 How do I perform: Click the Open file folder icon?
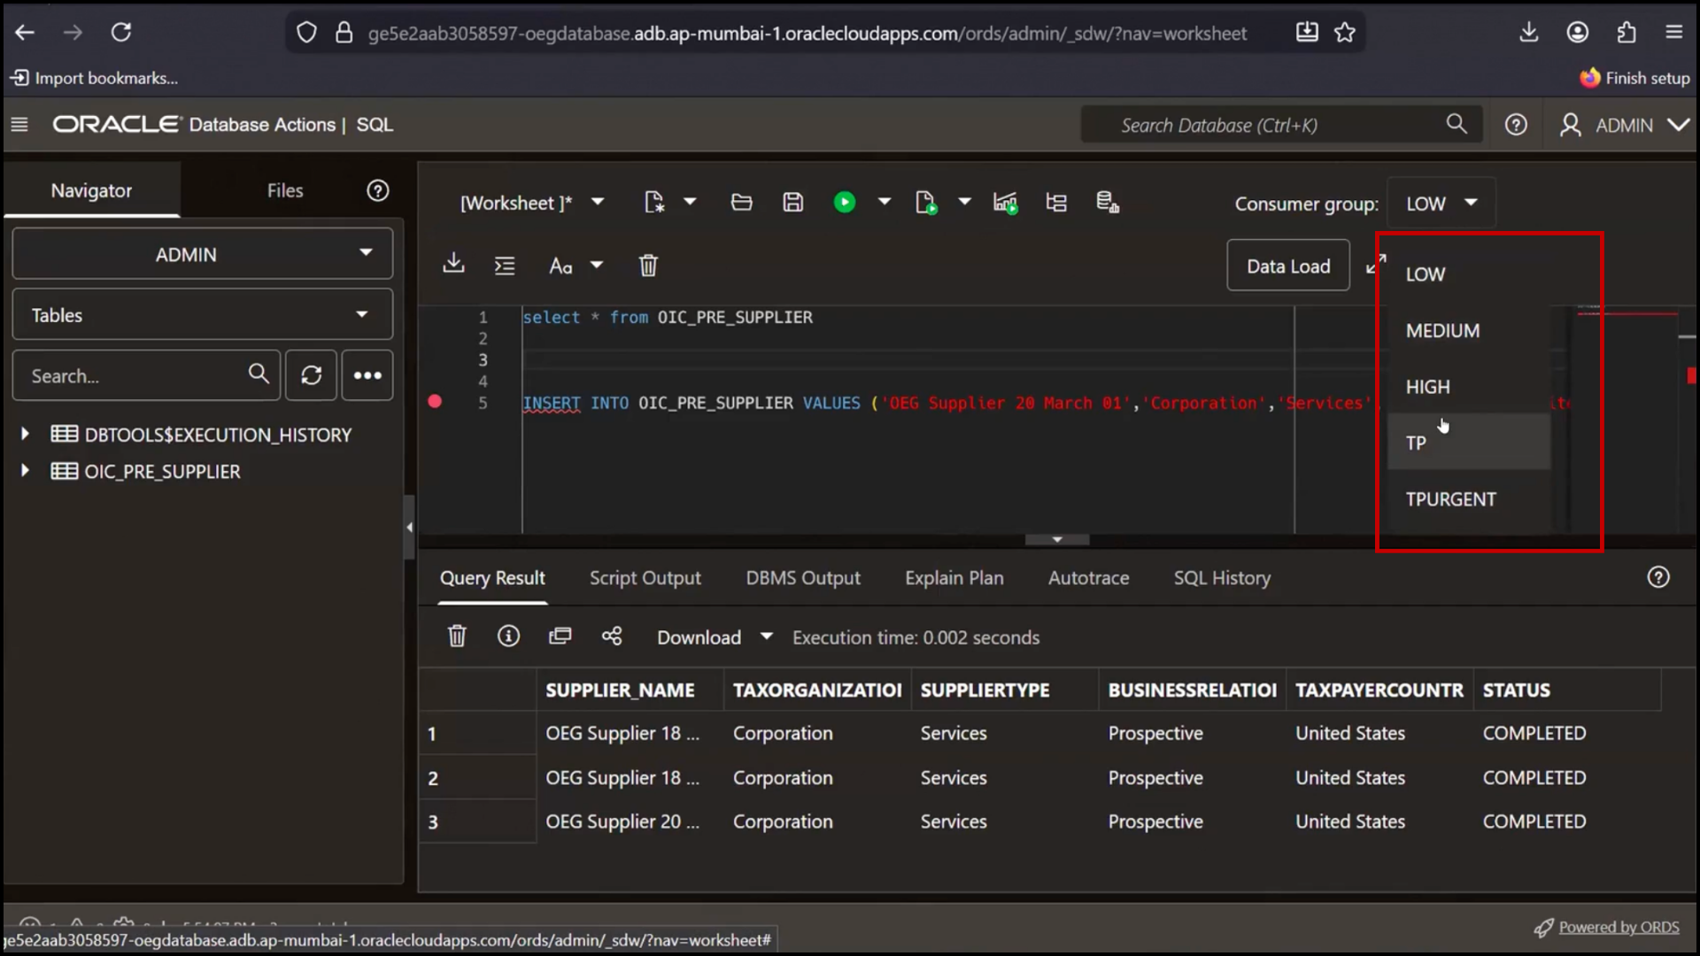(742, 203)
